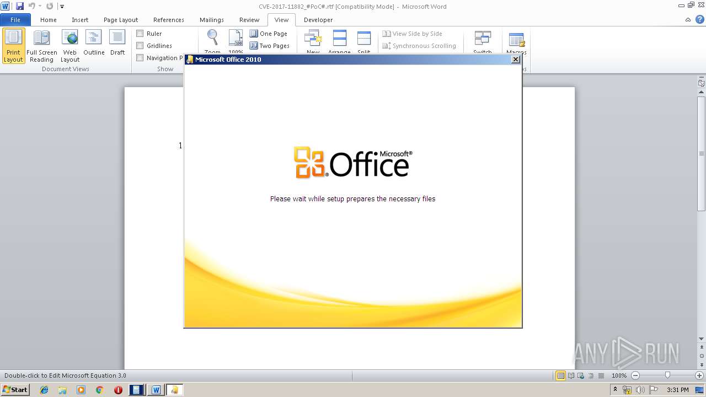
Task: Click the zoom slider handle
Action: pos(667,375)
